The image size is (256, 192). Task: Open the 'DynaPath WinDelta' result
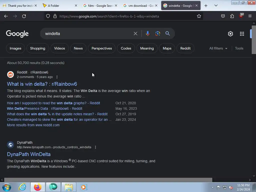[x=29, y=154]
